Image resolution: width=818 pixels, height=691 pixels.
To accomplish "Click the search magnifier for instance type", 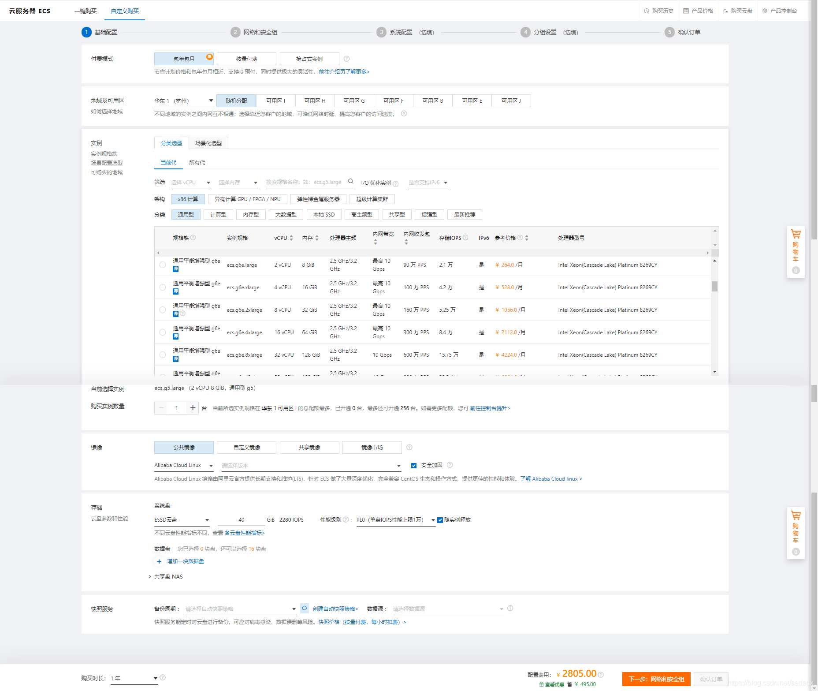I will pos(351,181).
